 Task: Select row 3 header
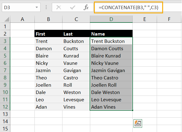point(5,41)
